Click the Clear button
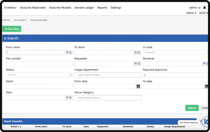Image resolution: width=210 pixels, height=132 pixels. pos(204,108)
